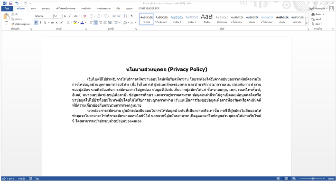Click the Decrease Indent icon
The height and width of the screenshot is (181, 336).
(114, 16)
